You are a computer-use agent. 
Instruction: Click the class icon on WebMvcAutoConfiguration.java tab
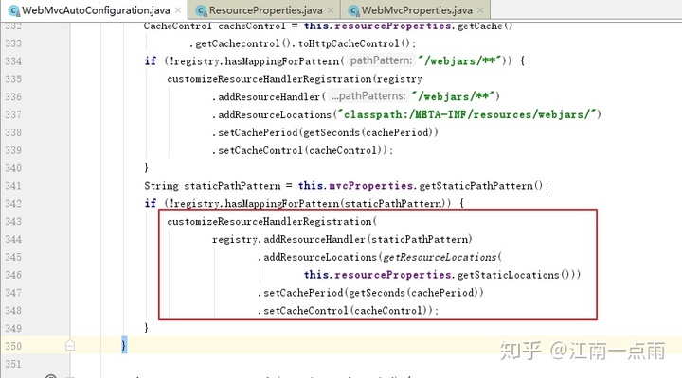click(x=14, y=10)
